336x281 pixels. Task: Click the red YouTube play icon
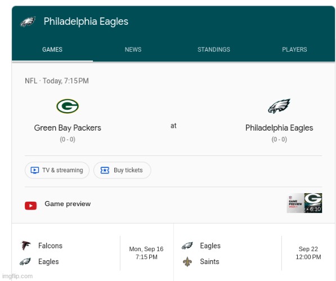point(30,206)
